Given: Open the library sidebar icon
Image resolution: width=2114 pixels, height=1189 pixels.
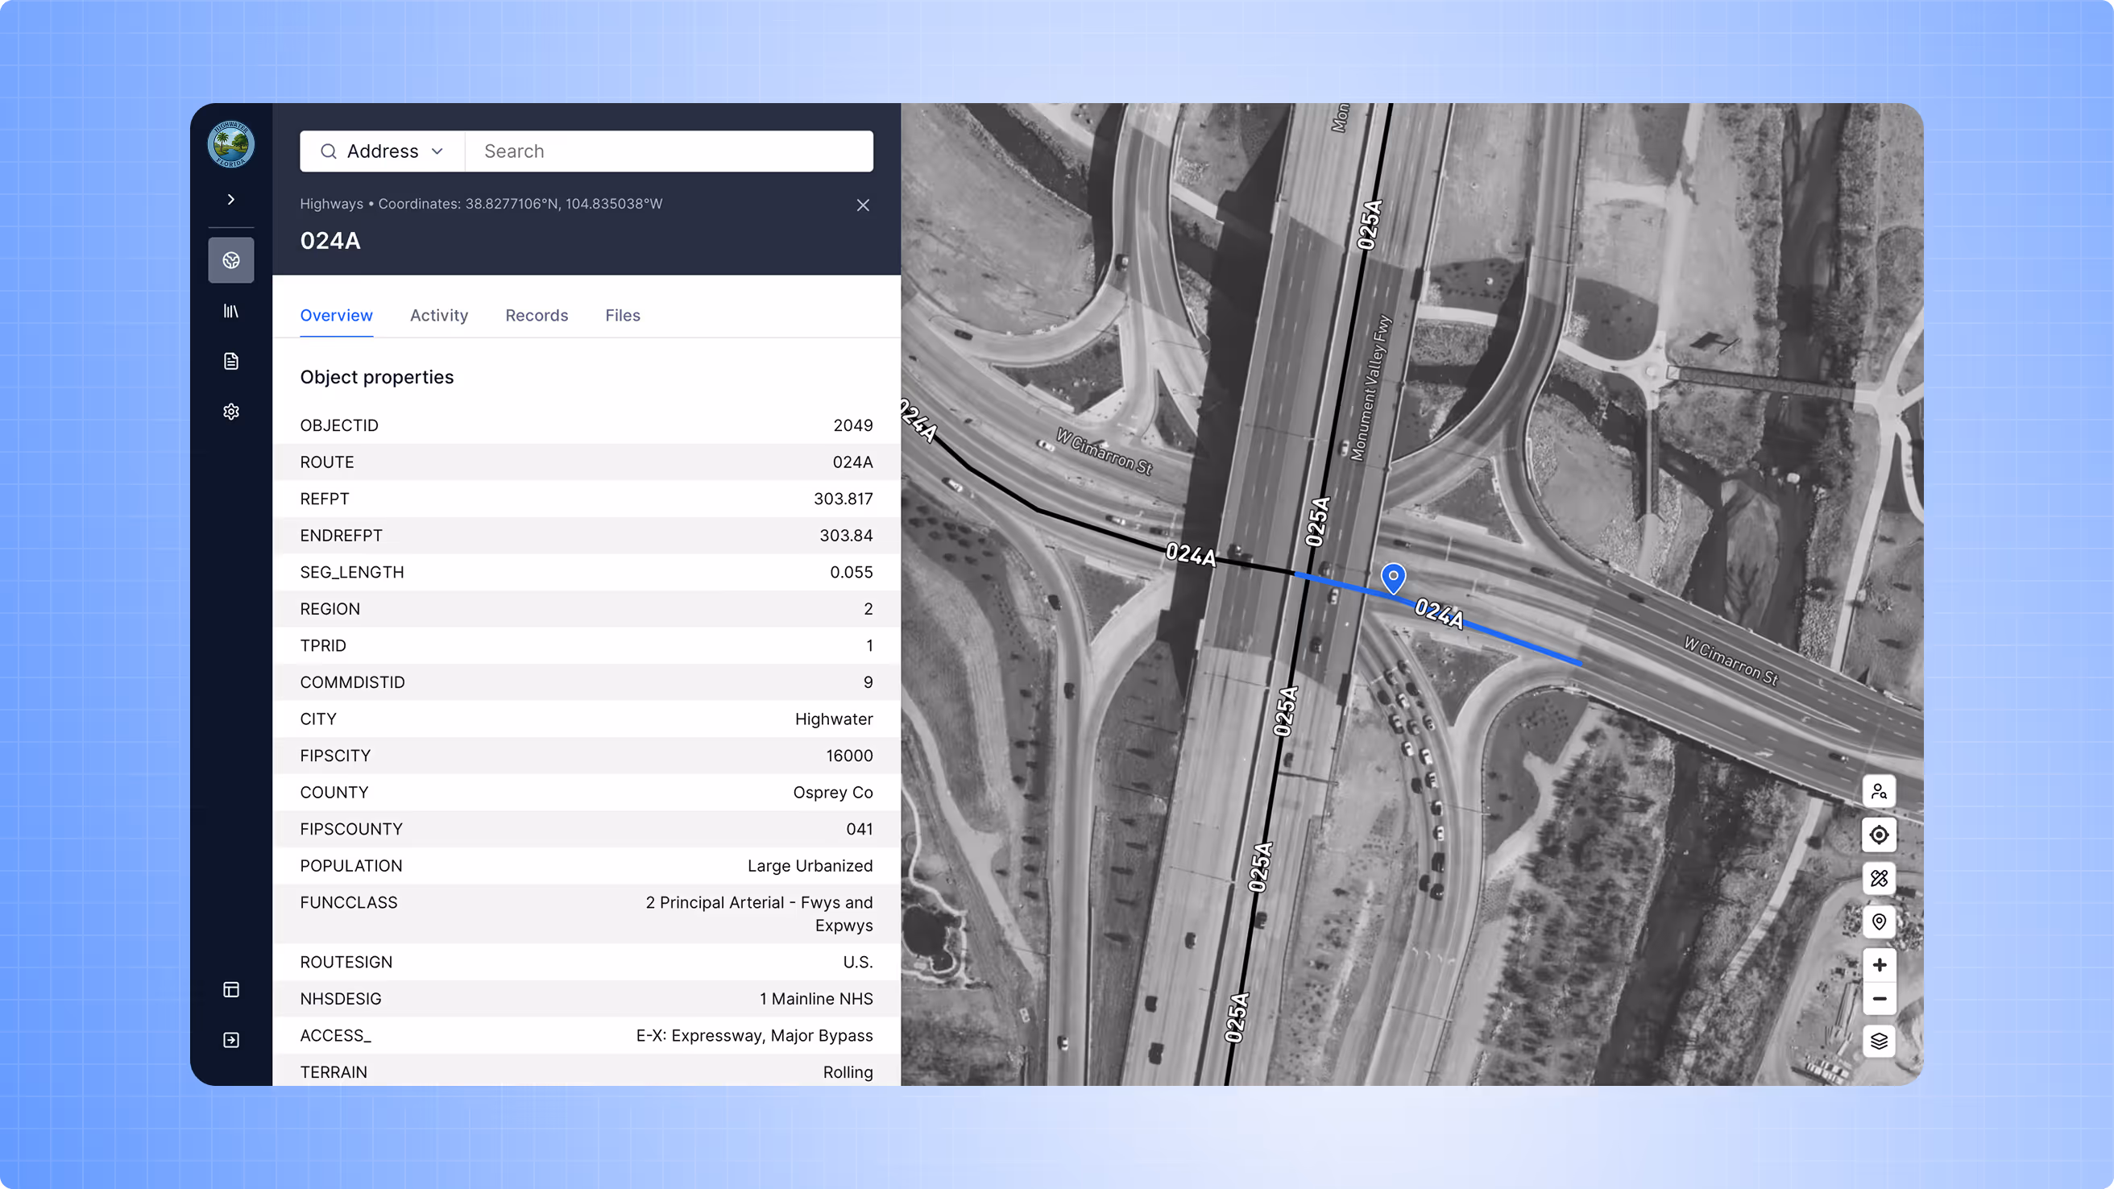Looking at the screenshot, I should pyautogui.click(x=230, y=311).
